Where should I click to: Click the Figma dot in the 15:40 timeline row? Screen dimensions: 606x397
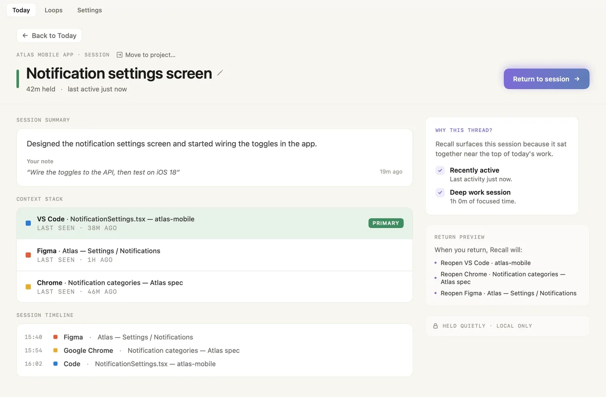point(55,337)
